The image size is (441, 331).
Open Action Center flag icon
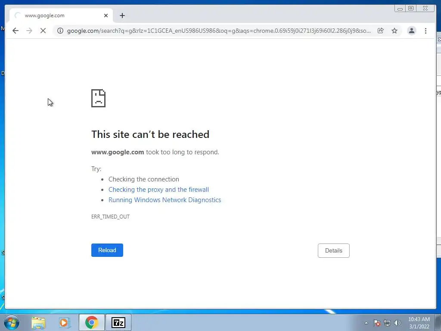click(377, 323)
